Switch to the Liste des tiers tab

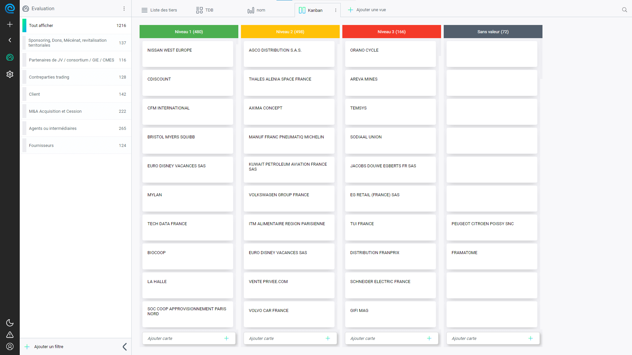click(159, 10)
